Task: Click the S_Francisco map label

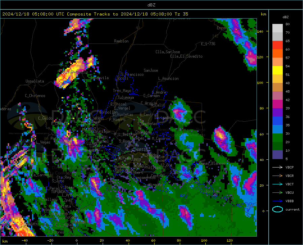Action: click(132, 74)
